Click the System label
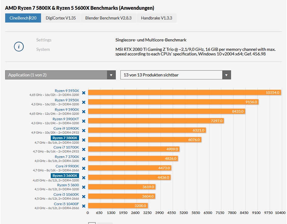This screenshot has height=224, width=287. pos(43,49)
